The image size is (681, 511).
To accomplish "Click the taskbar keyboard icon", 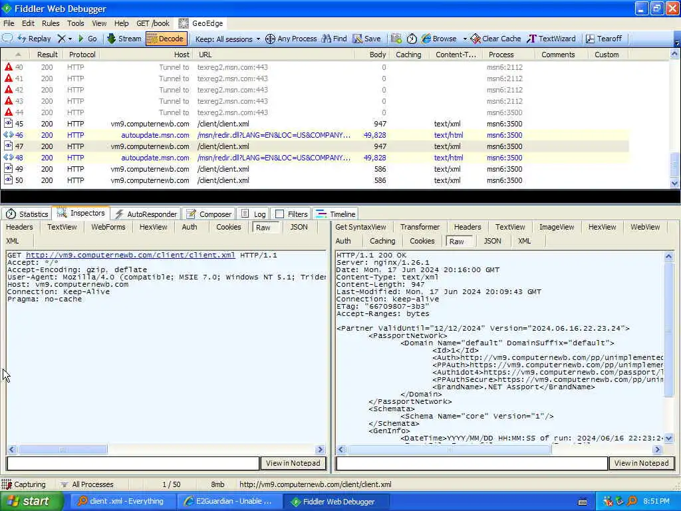I will coord(583,502).
